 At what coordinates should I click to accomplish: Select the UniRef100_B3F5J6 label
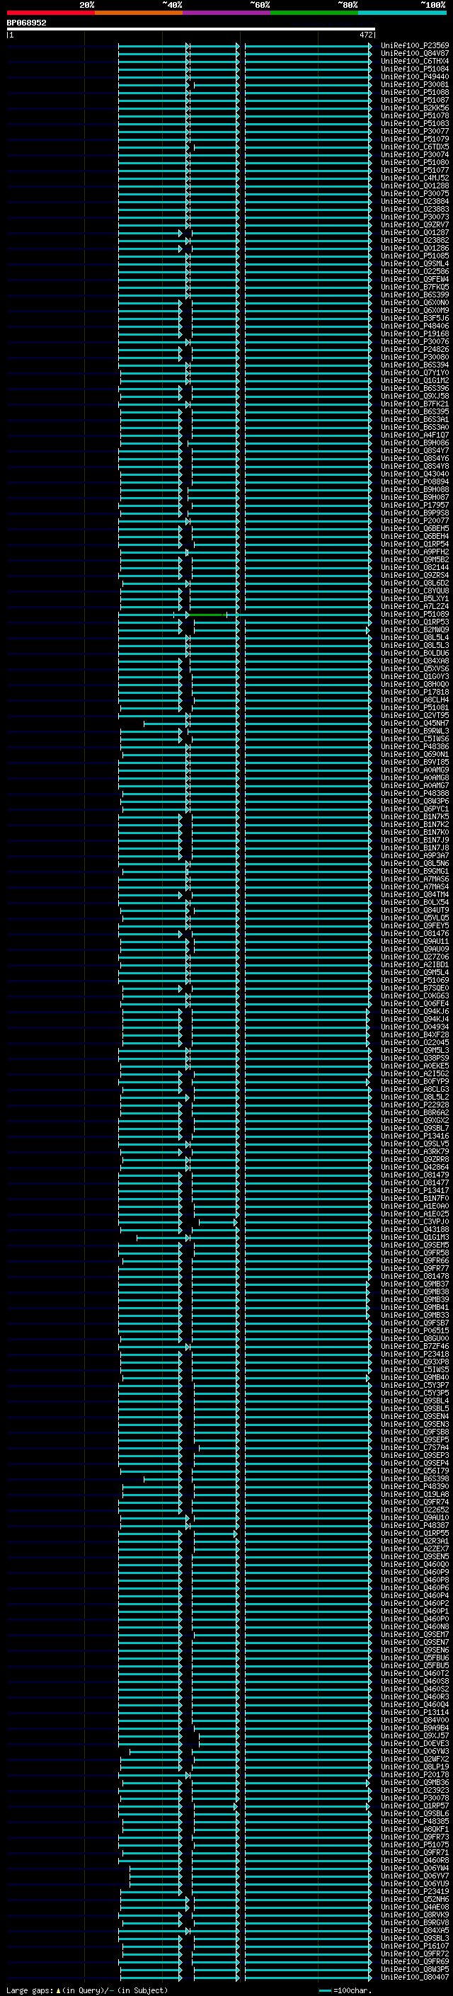pos(415,319)
